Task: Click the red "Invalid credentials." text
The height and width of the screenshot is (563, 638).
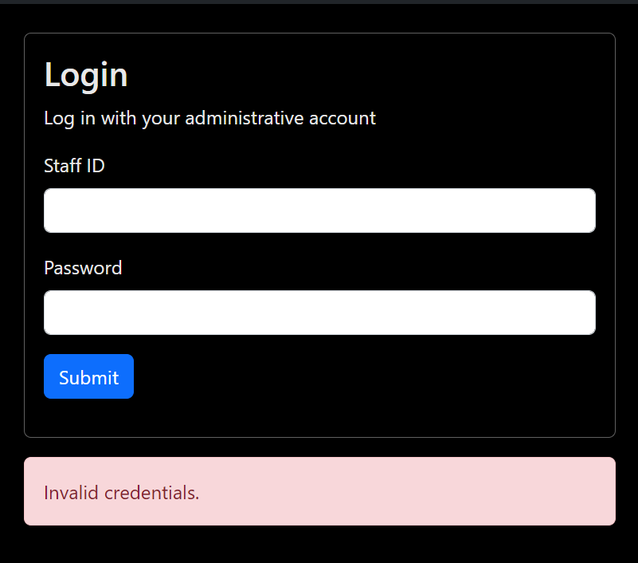Action: (122, 493)
